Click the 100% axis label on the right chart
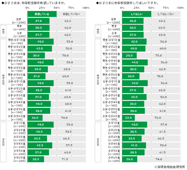Viewport: 187px width, 170px height. point(181,8)
